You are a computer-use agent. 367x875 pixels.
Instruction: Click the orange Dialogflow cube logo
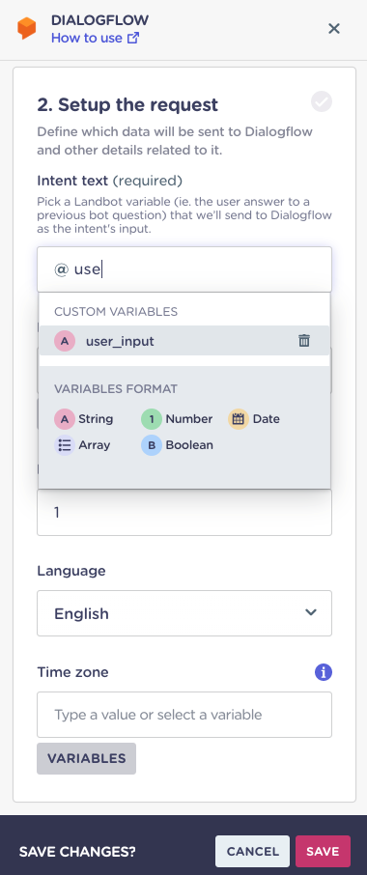(x=26, y=28)
